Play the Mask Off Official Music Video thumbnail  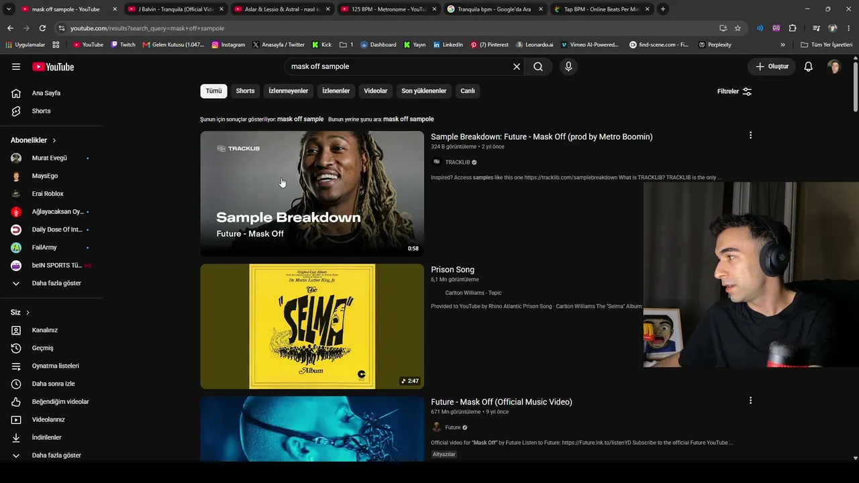(x=312, y=429)
